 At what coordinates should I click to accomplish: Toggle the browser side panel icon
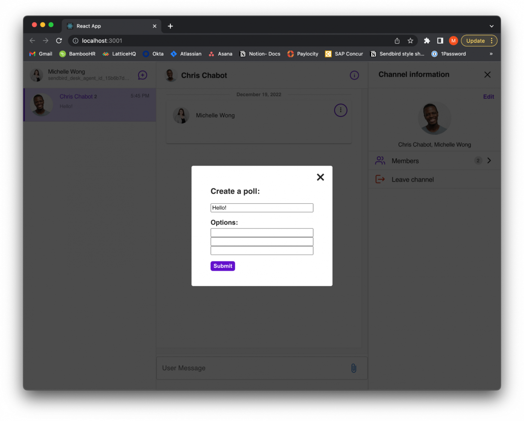coord(440,41)
